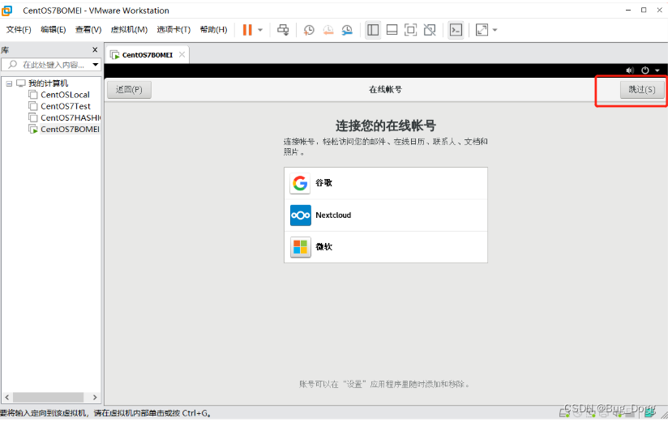
Task: Click the send Ctrl+Alt+Del icon
Action: 283,30
